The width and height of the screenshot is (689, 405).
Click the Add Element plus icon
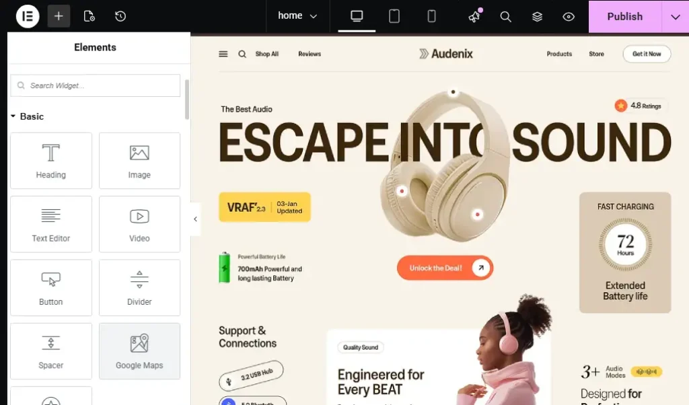coord(59,16)
